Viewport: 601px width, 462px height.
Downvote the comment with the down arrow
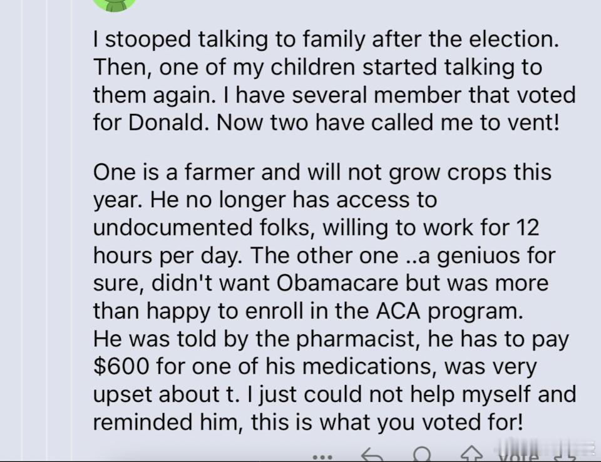[565, 456]
